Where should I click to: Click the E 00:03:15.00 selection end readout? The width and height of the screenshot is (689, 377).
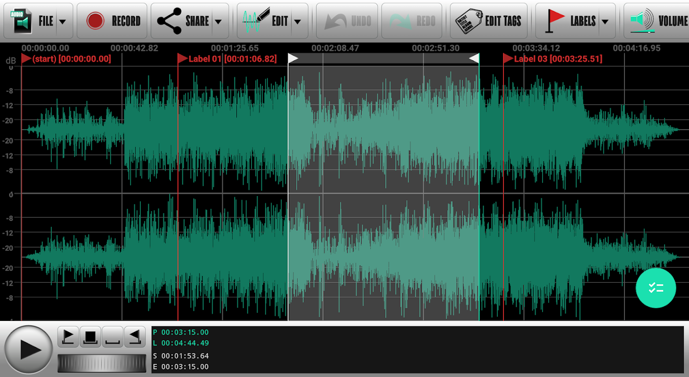pos(181,367)
